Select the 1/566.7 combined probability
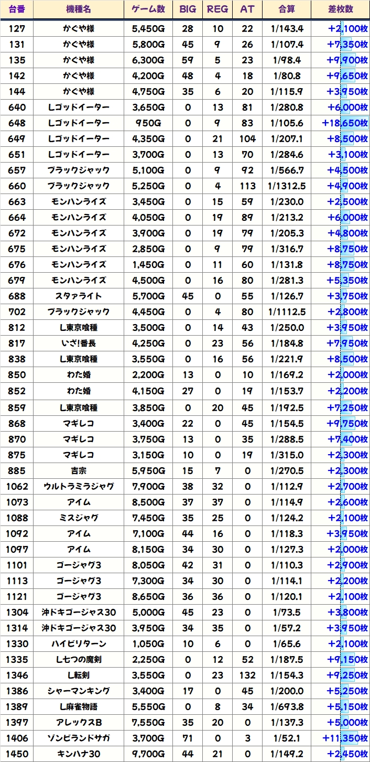 (287, 170)
